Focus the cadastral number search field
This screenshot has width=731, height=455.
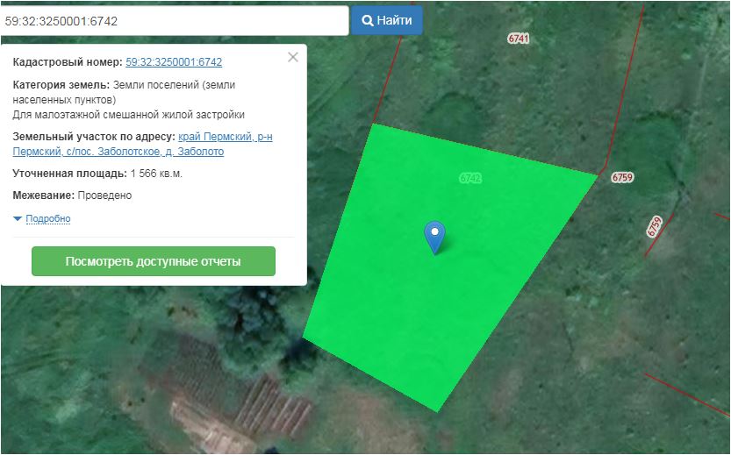(174, 21)
